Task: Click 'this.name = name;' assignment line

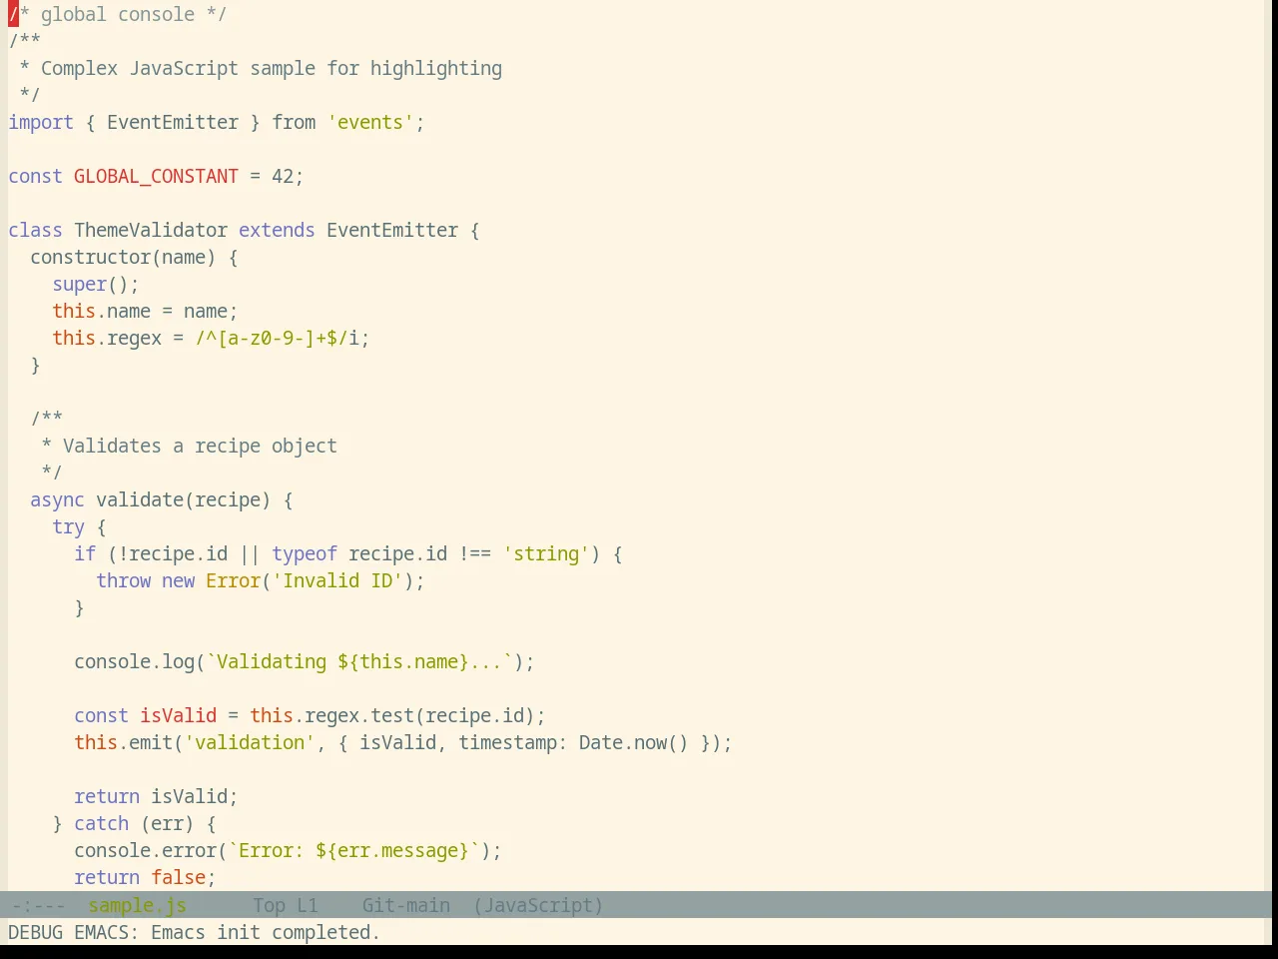Action: [145, 311]
